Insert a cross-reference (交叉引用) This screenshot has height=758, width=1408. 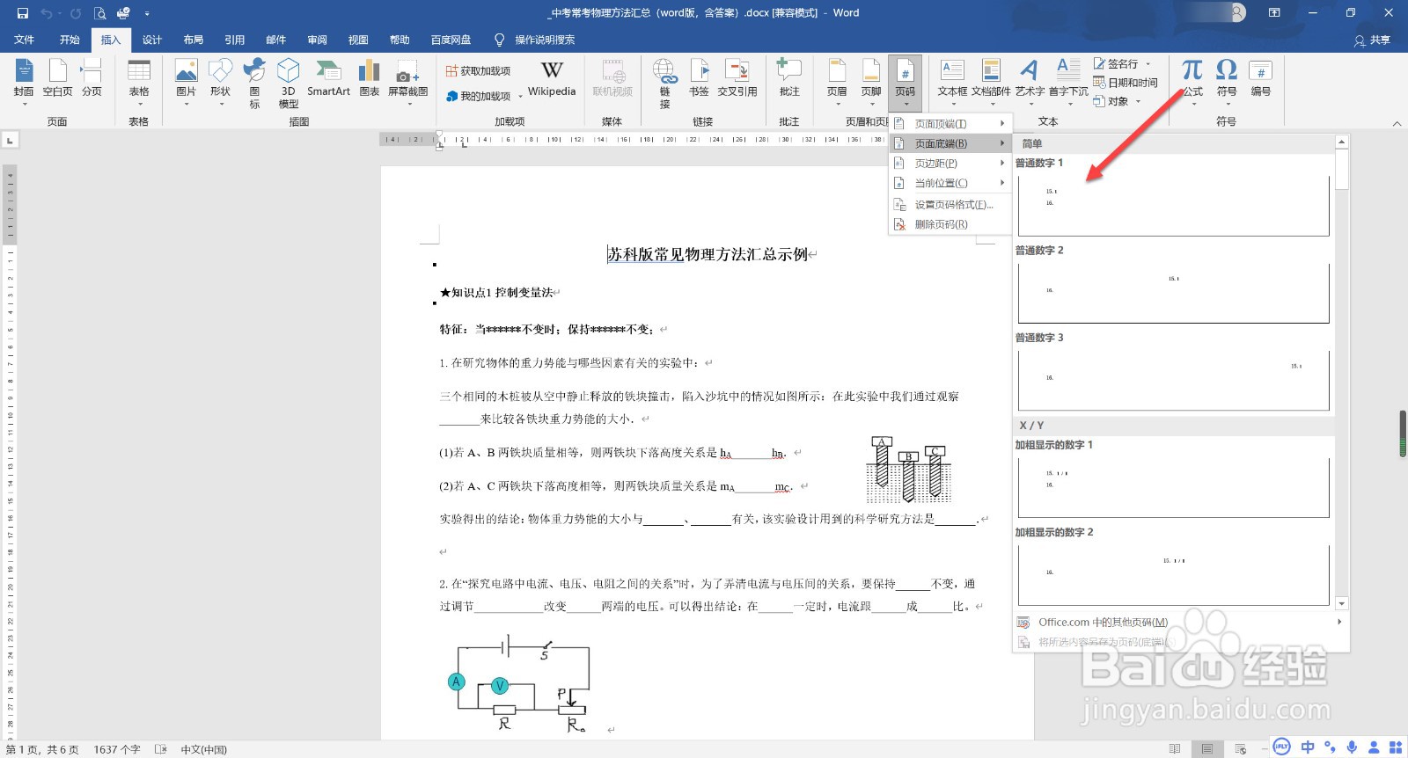(x=737, y=79)
